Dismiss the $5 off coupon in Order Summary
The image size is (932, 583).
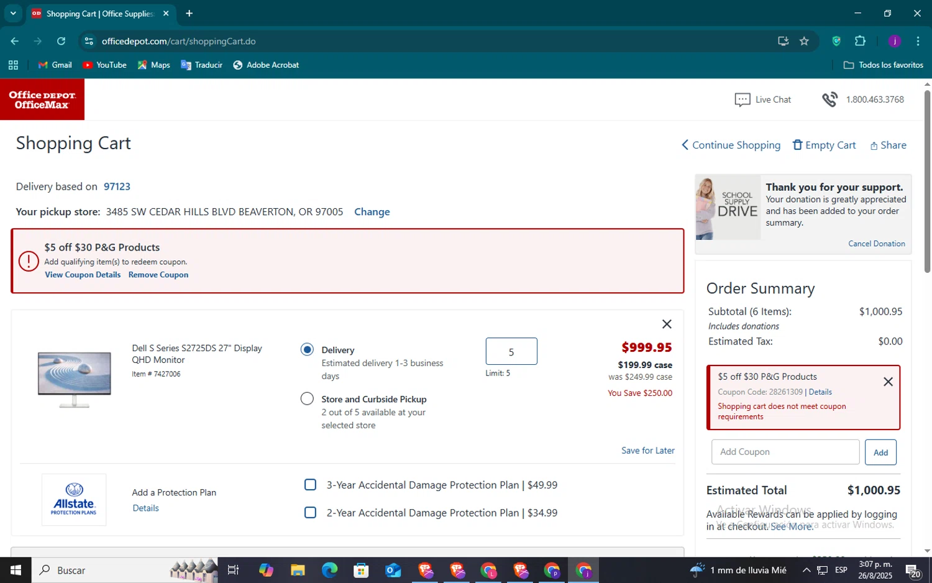pyautogui.click(x=888, y=382)
